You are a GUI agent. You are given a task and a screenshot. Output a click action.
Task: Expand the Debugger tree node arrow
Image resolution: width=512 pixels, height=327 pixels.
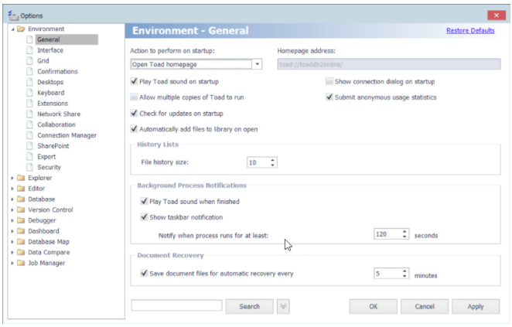(x=12, y=220)
